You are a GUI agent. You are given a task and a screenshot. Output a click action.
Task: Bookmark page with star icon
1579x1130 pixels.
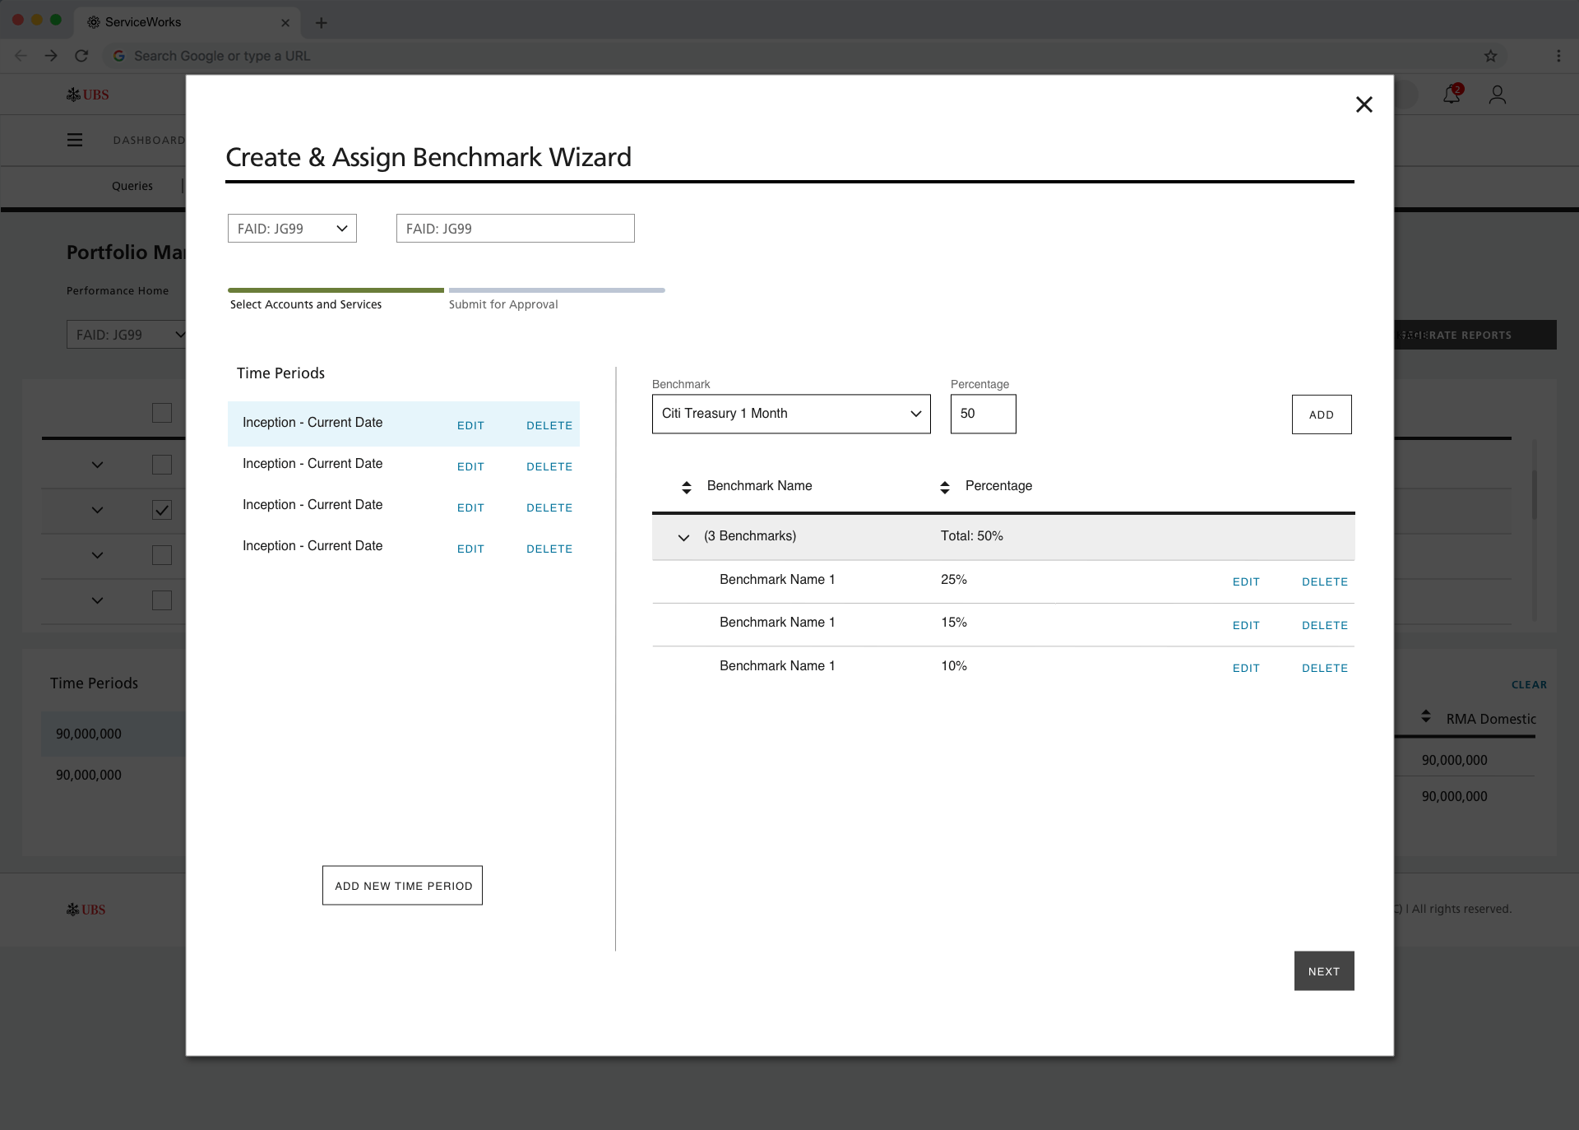pyautogui.click(x=1490, y=56)
